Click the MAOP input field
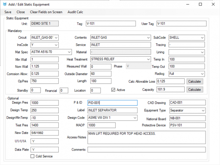Screen dimensions: 220x165 101,125
